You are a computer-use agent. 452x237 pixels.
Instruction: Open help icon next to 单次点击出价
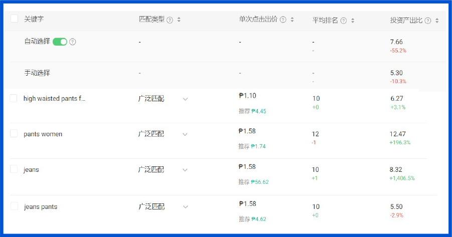[x=283, y=20]
